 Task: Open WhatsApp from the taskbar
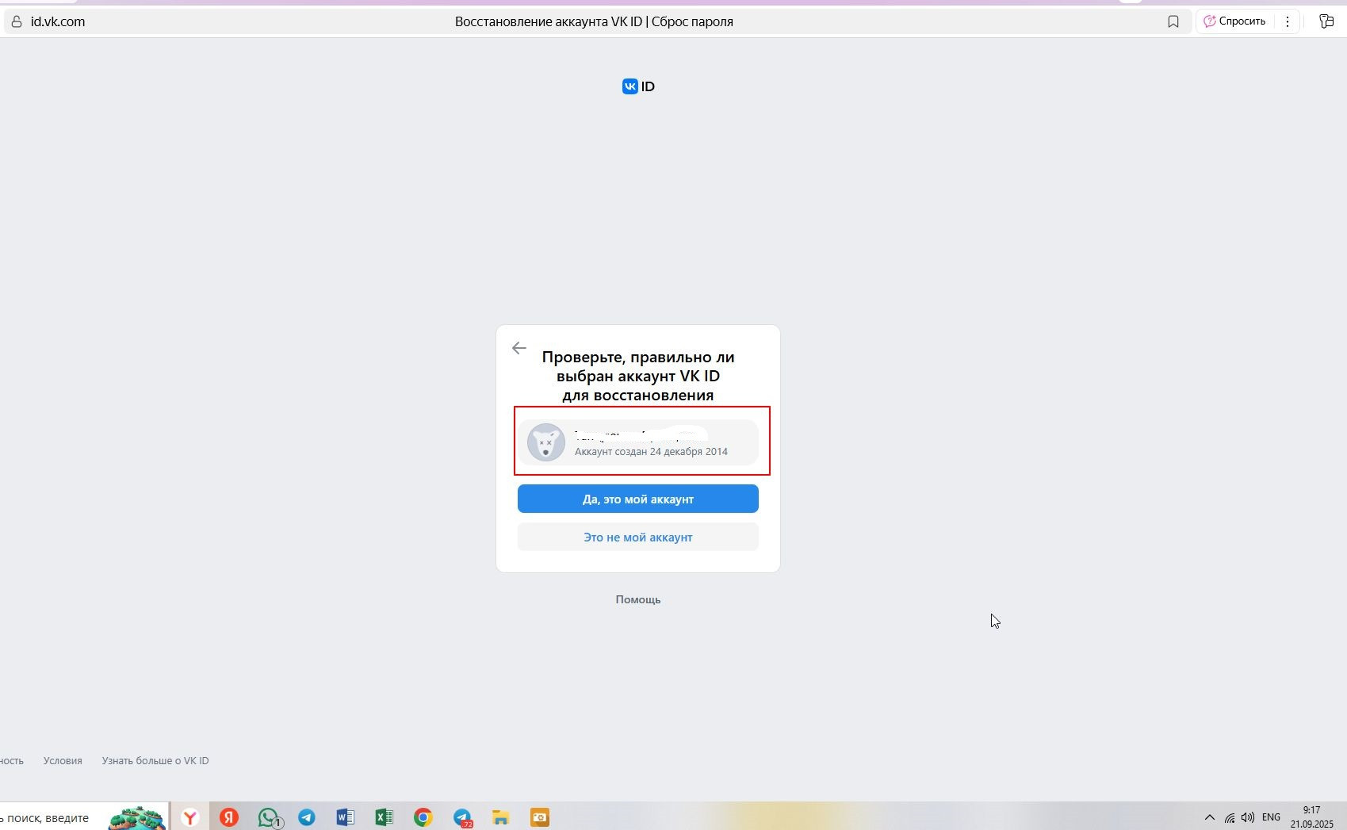269,817
